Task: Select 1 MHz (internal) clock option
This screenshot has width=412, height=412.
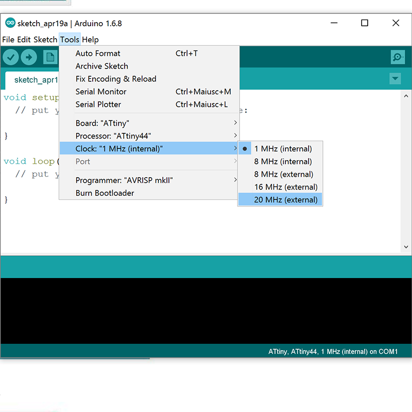Action: 280,149
